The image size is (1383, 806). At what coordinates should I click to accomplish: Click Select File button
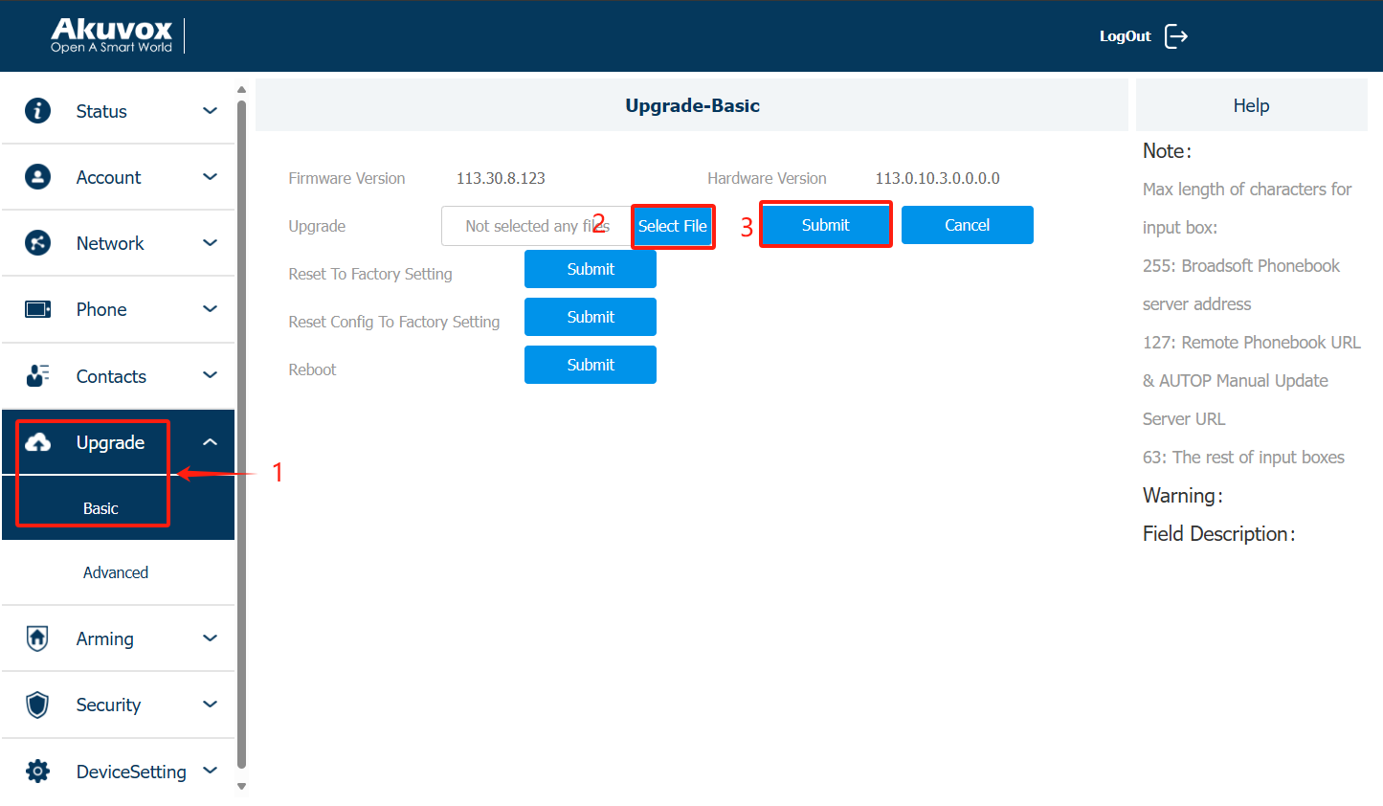tap(673, 226)
